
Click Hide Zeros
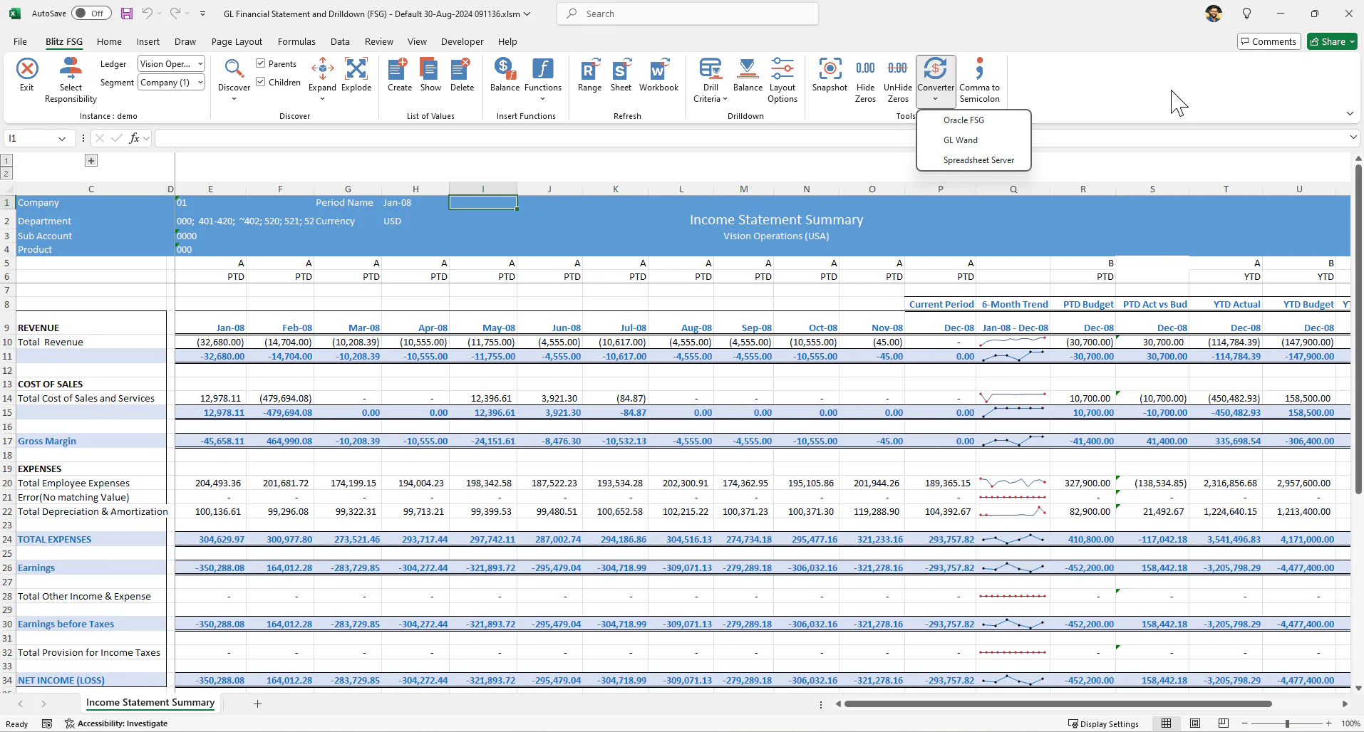865,80
